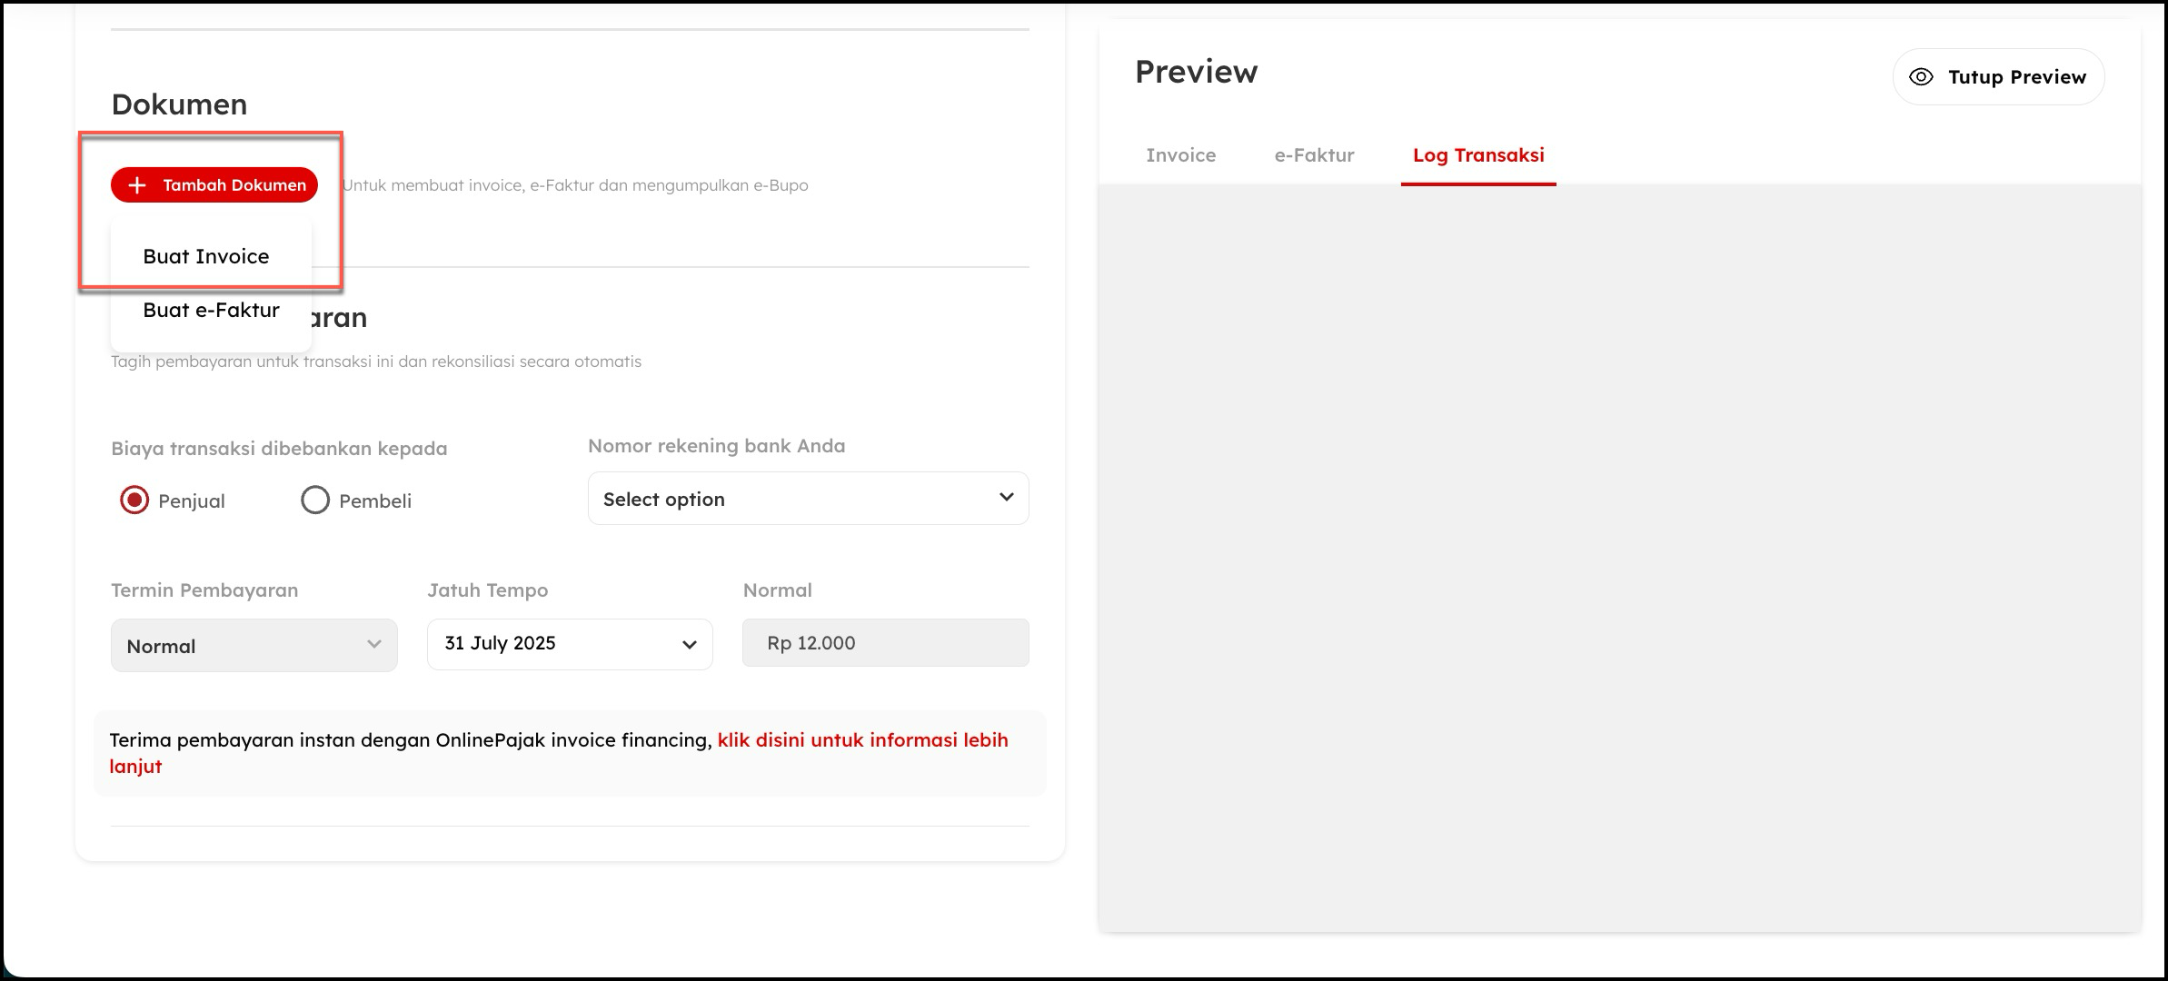The height and width of the screenshot is (981, 2168).
Task: Click the eye icon beside Tutup Preview
Action: (1921, 77)
